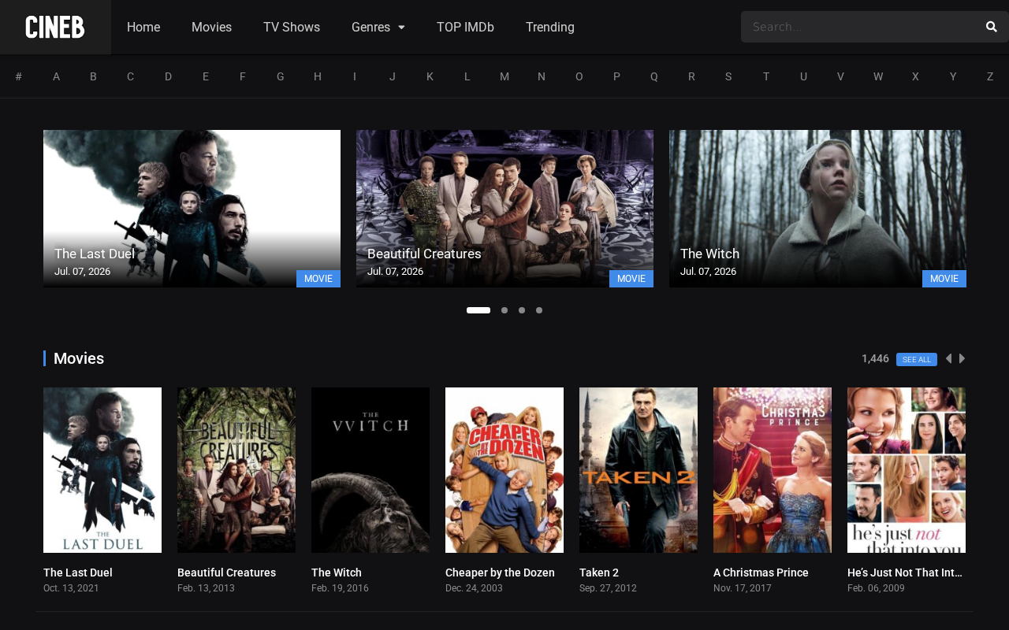The height and width of the screenshot is (630, 1009).
Task: Filter titles by letter R
Action: point(691,76)
